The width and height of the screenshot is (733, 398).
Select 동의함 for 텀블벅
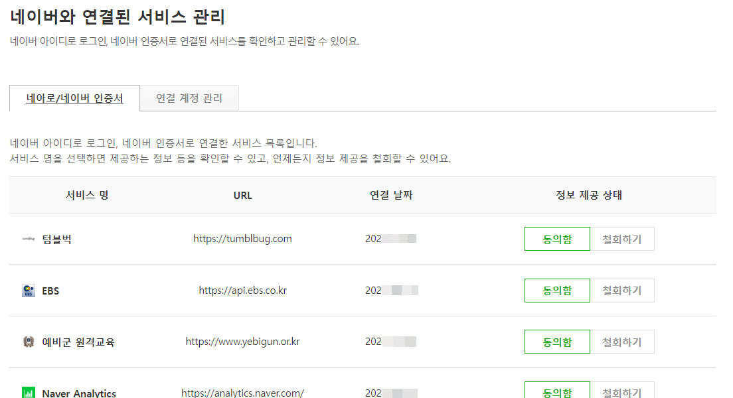tap(557, 239)
